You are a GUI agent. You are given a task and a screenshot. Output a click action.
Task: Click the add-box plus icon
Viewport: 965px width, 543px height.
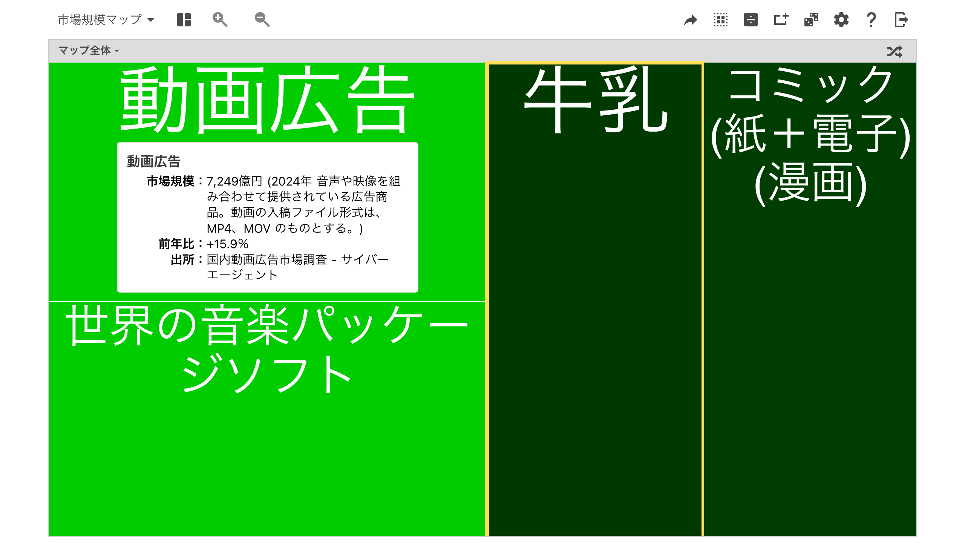(x=781, y=20)
